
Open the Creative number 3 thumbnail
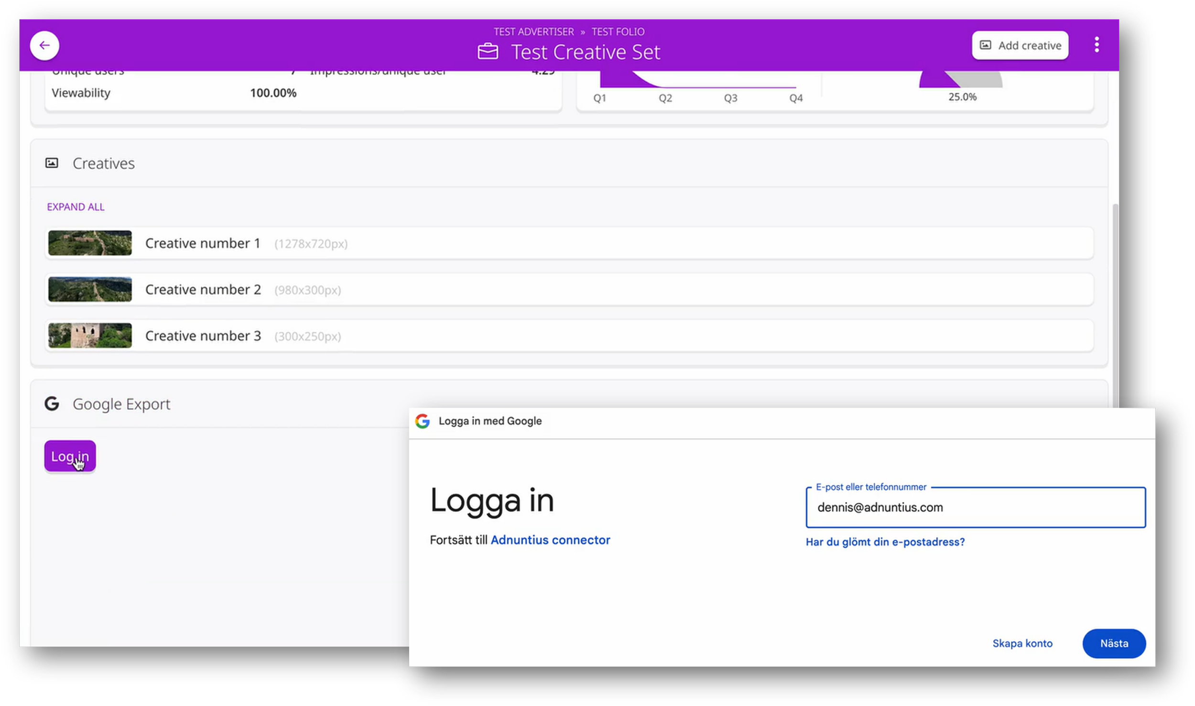(x=90, y=336)
